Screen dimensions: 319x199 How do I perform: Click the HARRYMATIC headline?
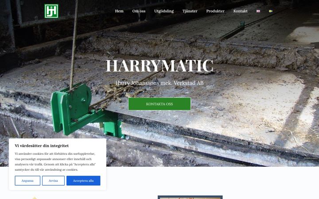159,65
